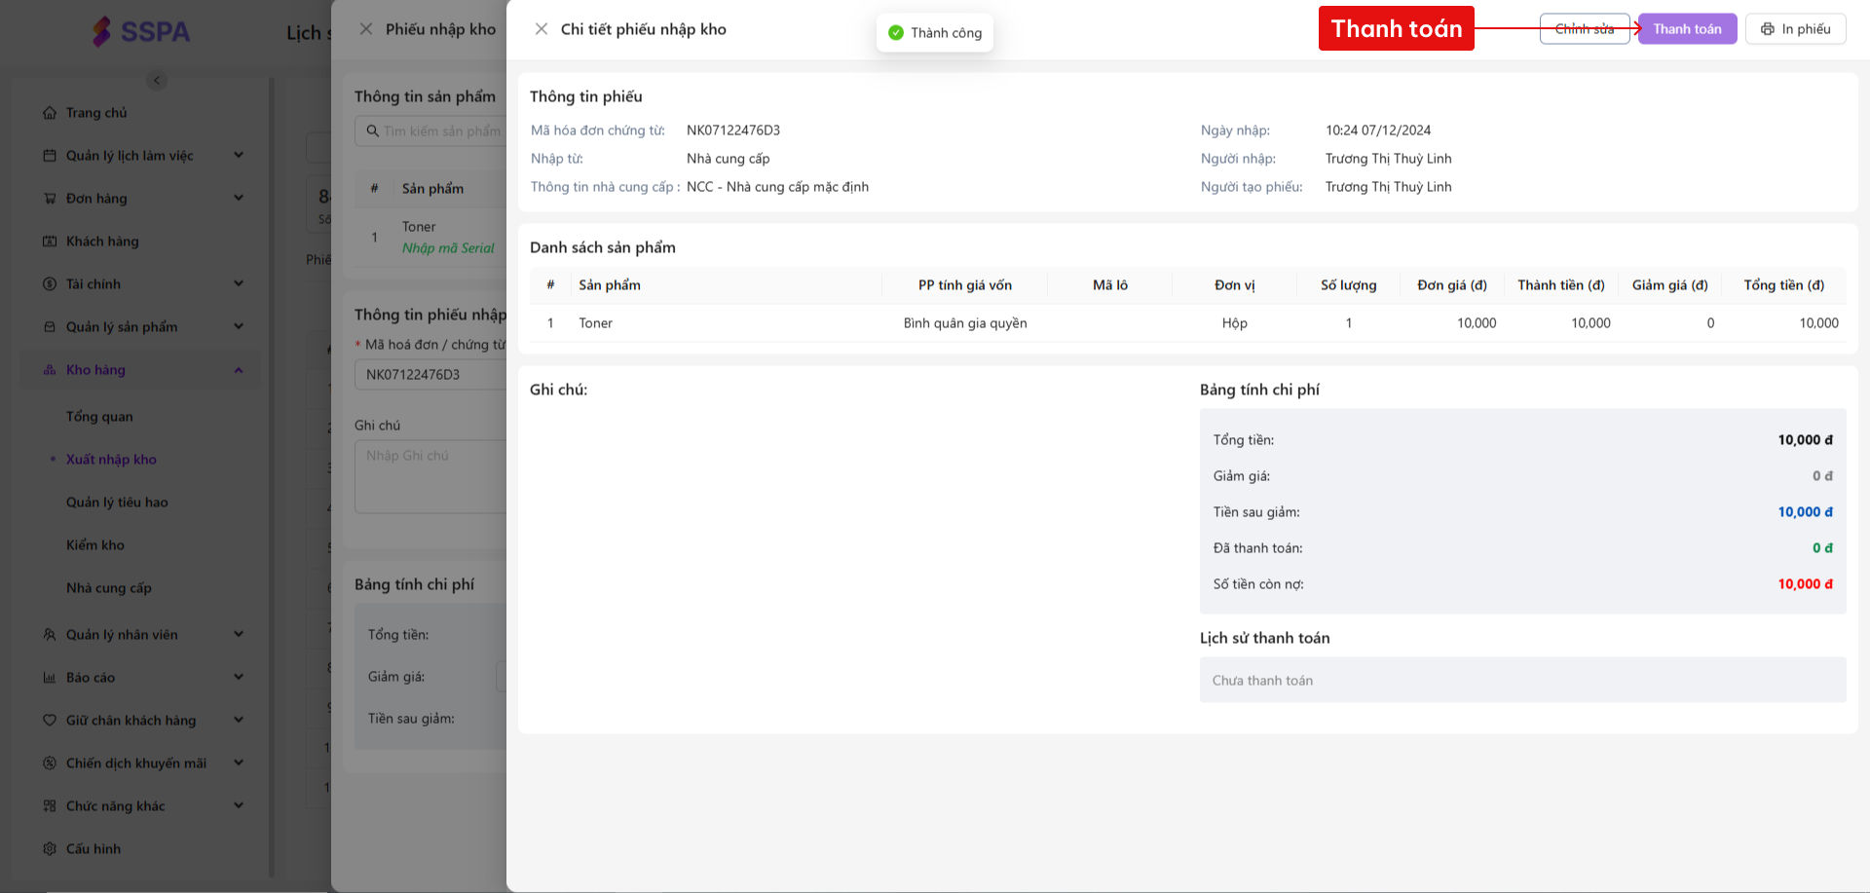Click the SSPA logo
Screen dimensions: 1870x893
click(x=141, y=31)
